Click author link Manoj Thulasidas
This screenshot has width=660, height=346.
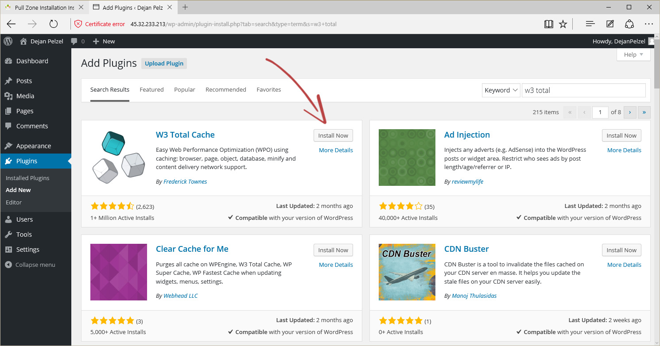[x=474, y=296]
